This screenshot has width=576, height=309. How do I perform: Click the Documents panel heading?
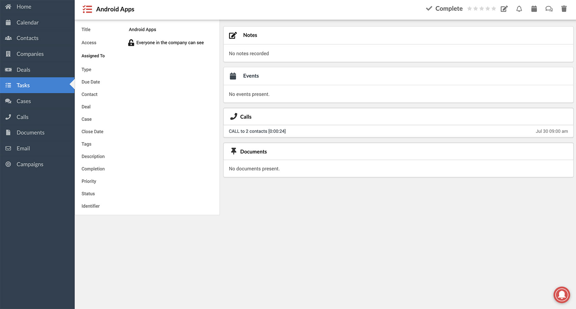pyautogui.click(x=253, y=152)
